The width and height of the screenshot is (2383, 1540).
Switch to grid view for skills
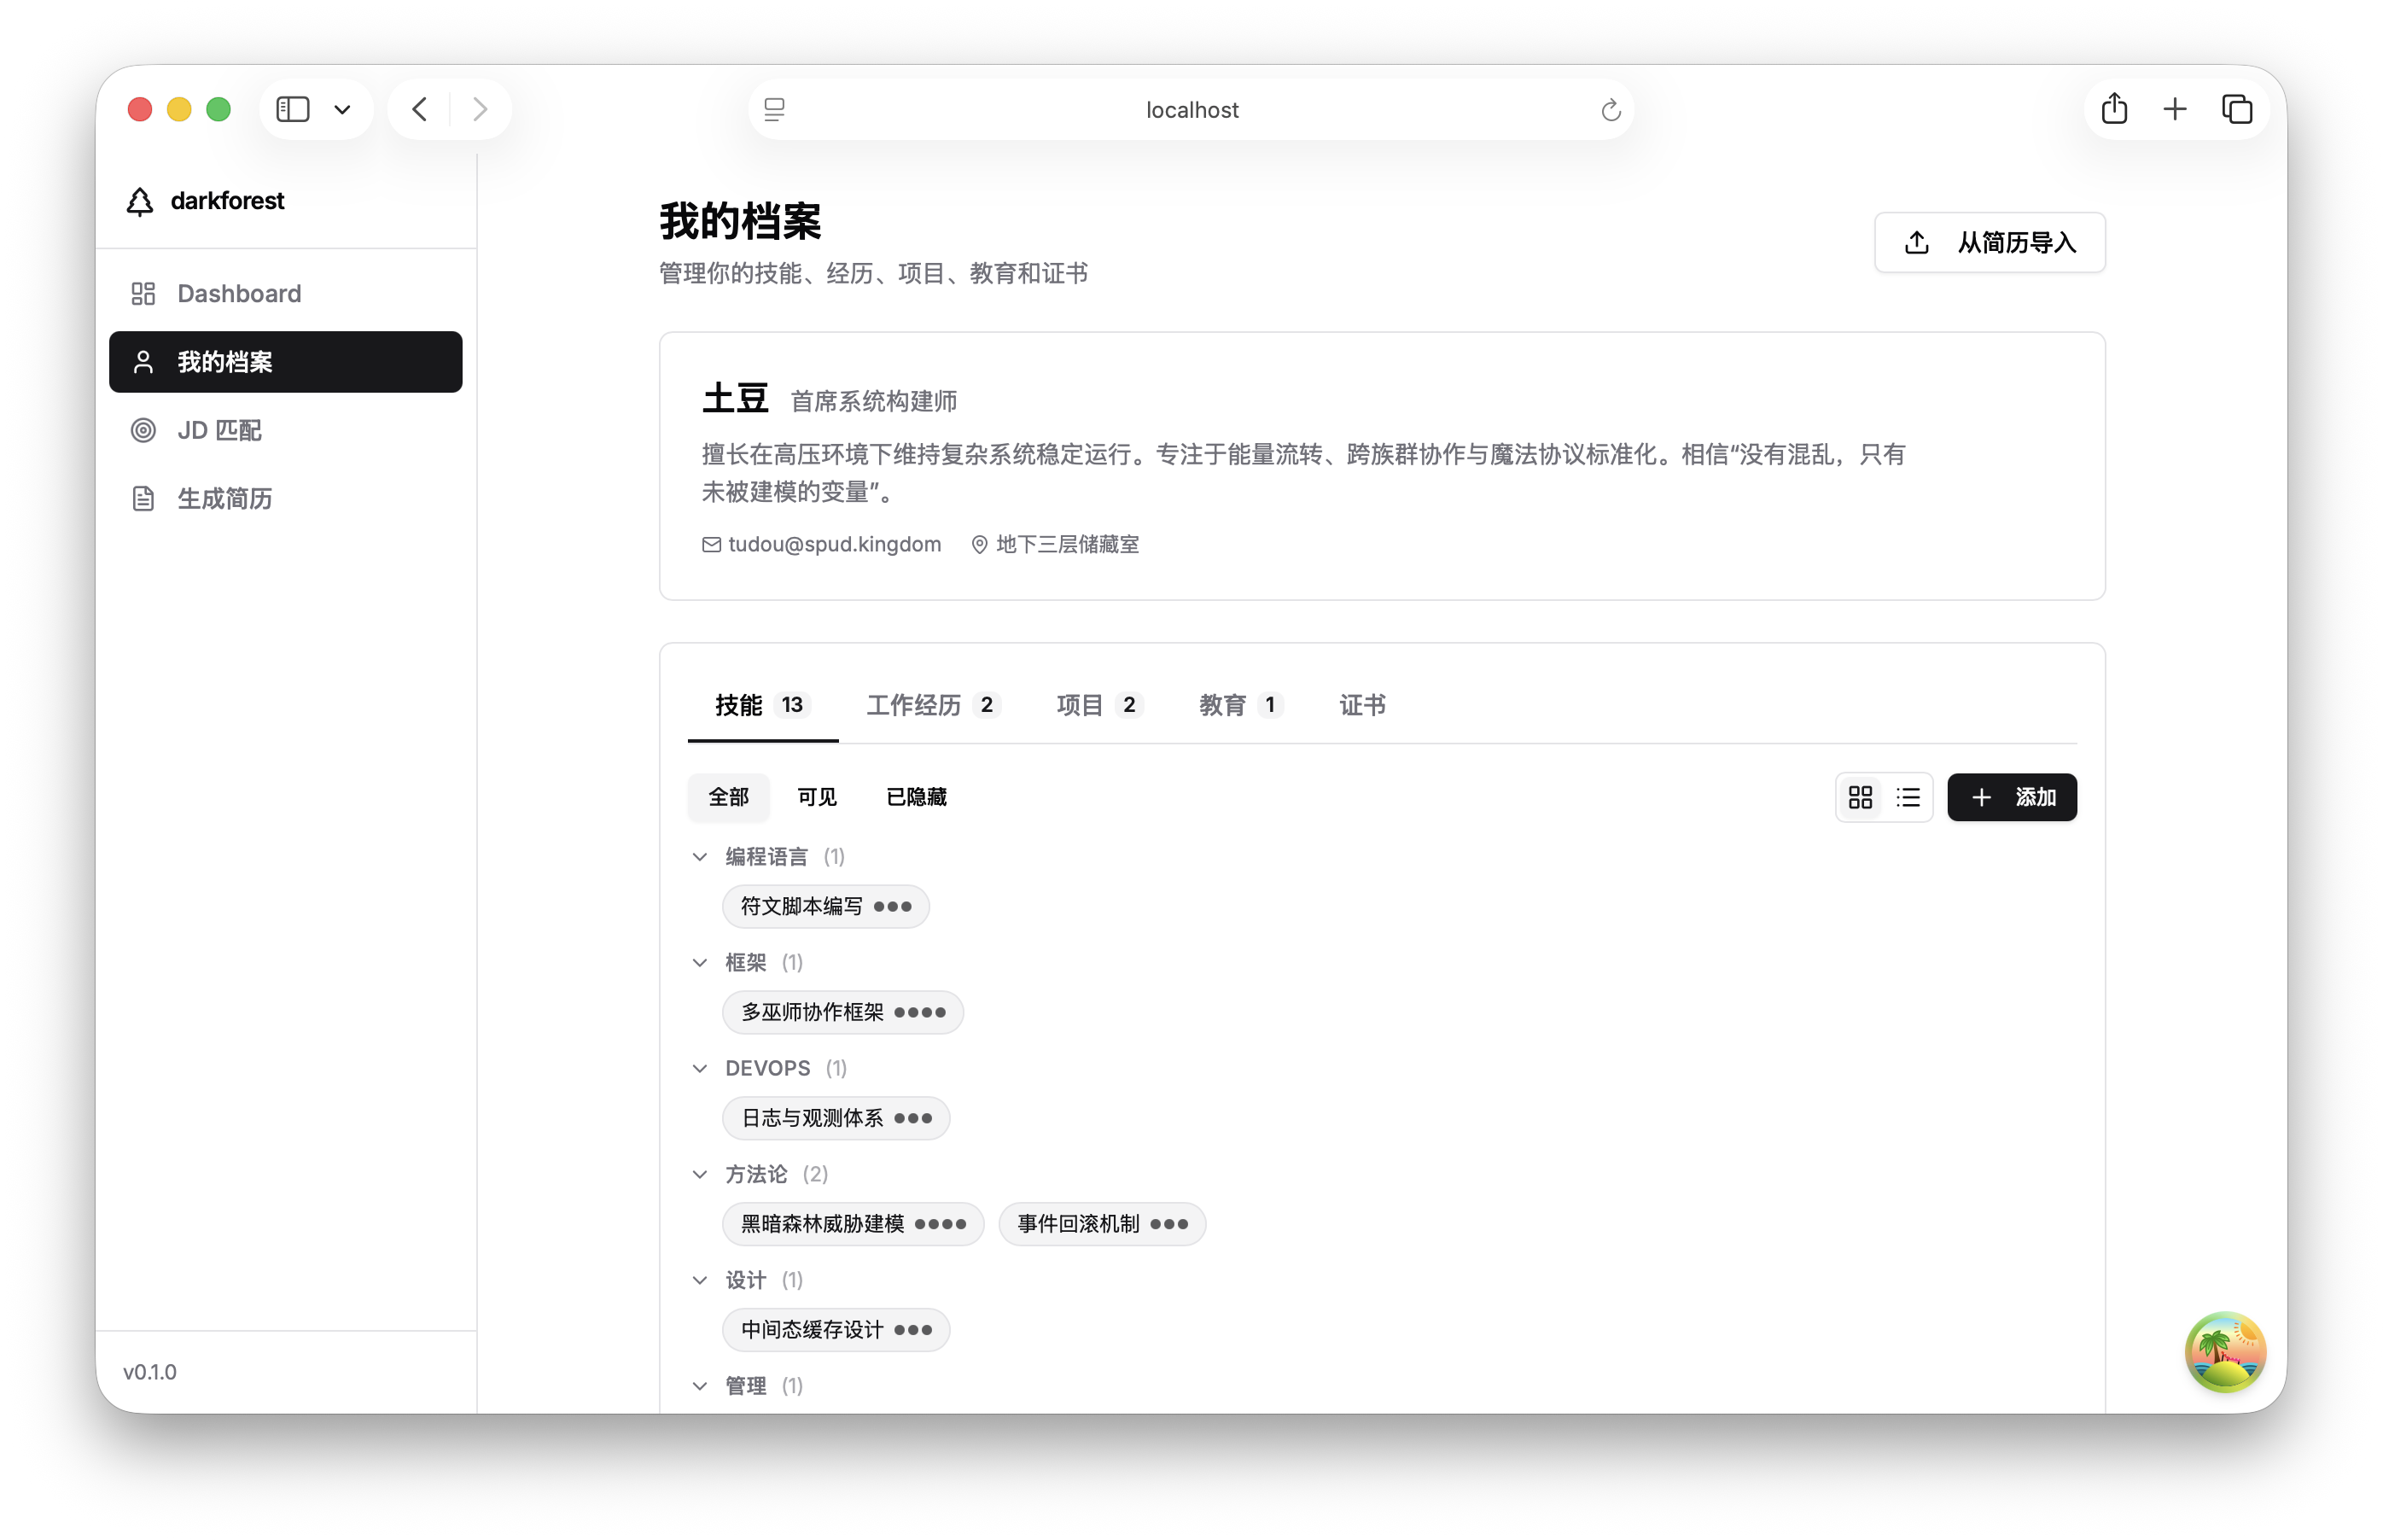(x=1859, y=797)
